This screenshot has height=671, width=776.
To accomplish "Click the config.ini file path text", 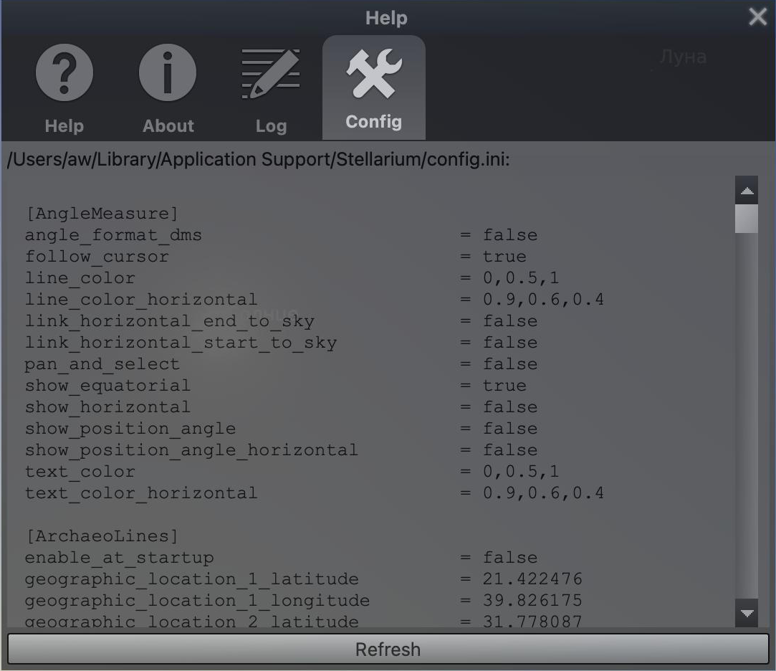I will pos(258,159).
